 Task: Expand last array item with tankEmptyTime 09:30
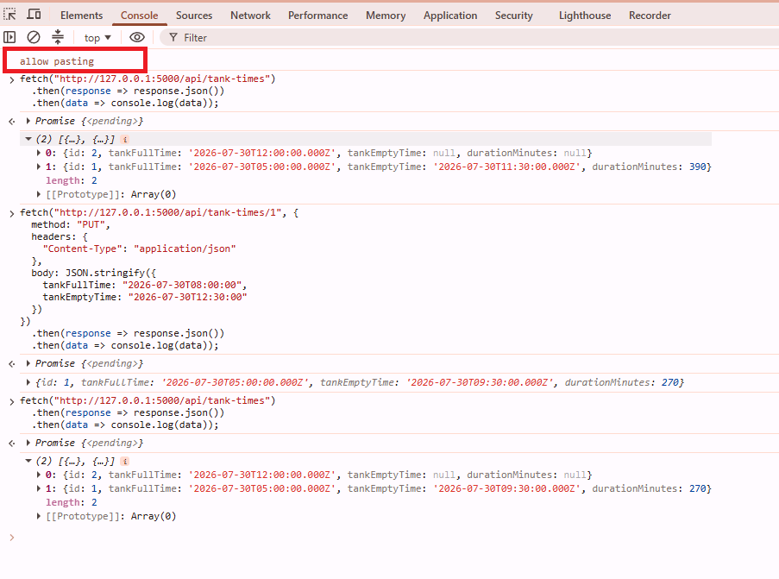point(39,489)
